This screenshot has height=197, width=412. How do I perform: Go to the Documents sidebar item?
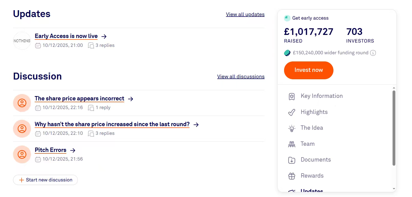316,160
